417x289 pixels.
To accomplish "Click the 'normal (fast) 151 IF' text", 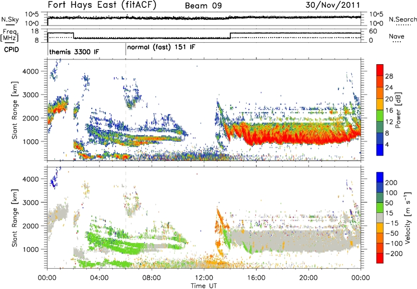I will pyautogui.click(x=161, y=47).
